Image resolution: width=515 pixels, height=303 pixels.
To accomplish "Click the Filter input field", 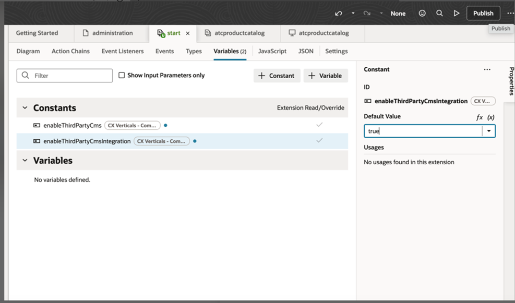I will 65,76.
